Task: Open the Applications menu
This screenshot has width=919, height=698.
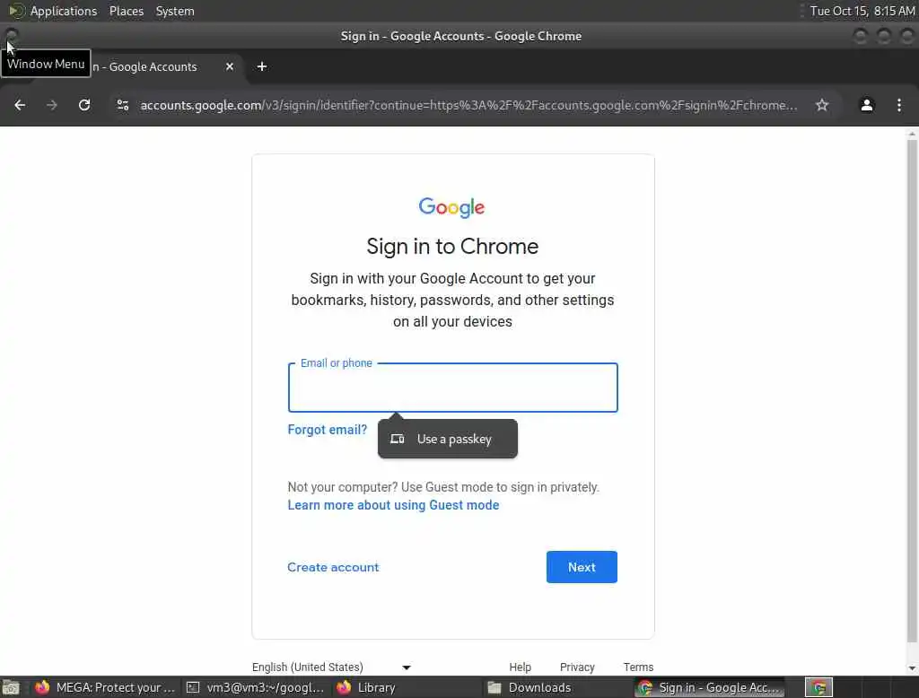Action: 64,11
